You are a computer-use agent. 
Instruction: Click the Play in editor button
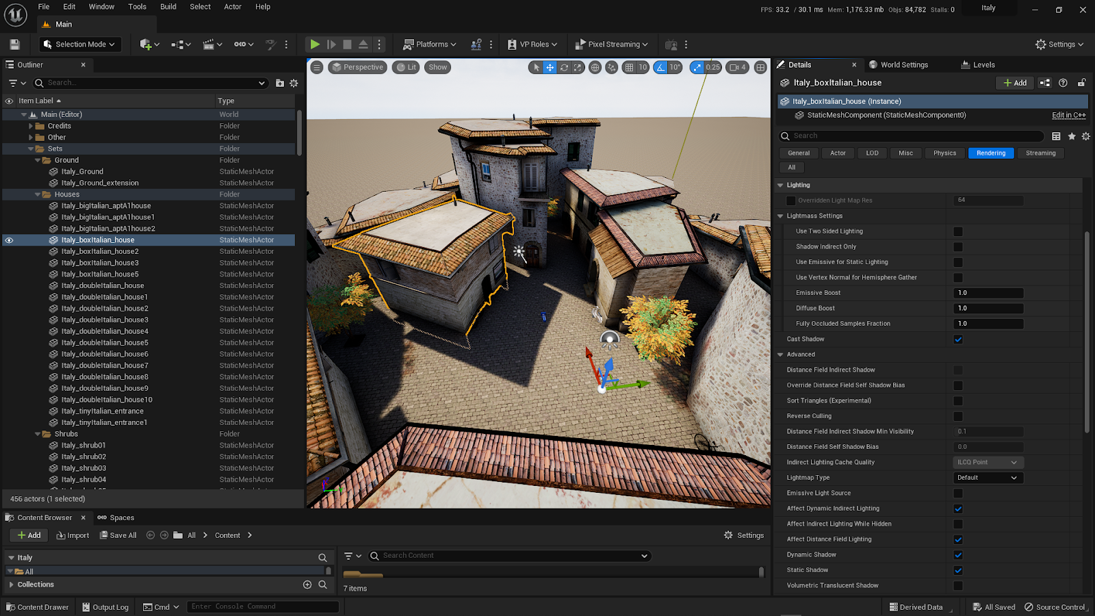(314, 44)
